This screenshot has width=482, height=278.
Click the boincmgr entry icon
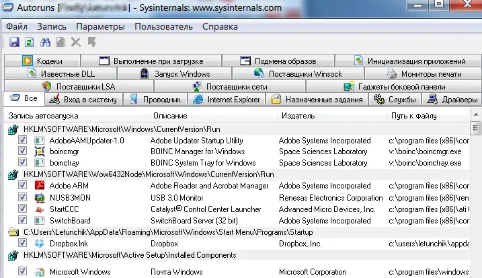[x=40, y=151]
